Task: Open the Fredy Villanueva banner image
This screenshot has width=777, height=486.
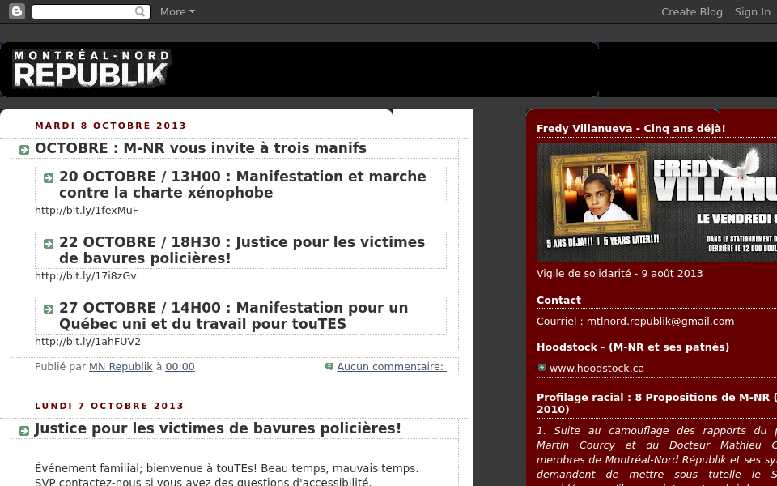Action: coord(656,201)
